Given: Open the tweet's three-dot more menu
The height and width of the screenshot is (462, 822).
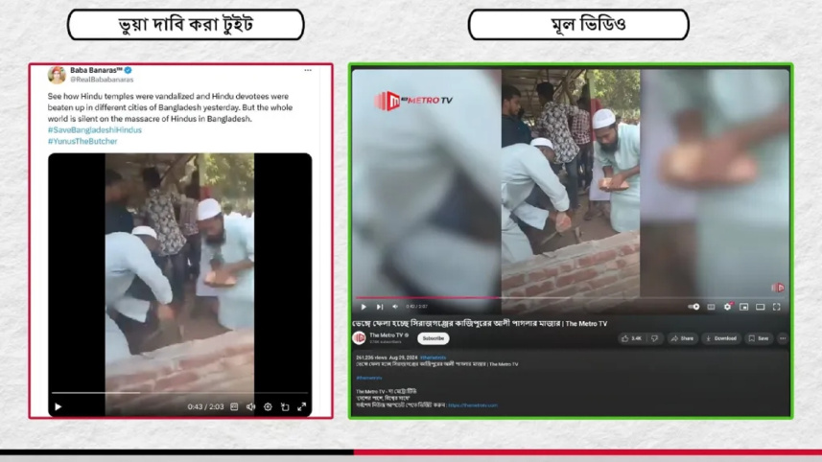Looking at the screenshot, I should click(308, 70).
